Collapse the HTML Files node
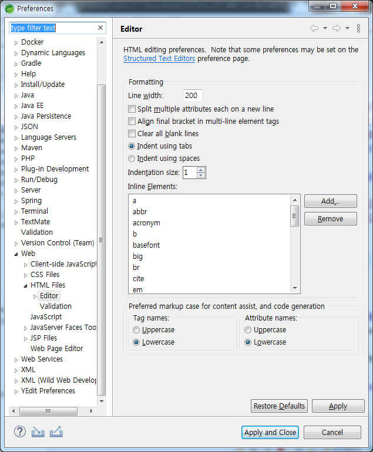Image resolution: width=373 pixels, height=452 pixels. 25,286
